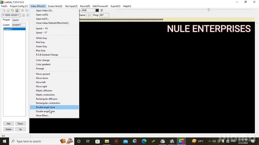The height and width of the screenshot is (145, 259).
Task: Open Microsoft Edge from taskbar
Action: 144,141
